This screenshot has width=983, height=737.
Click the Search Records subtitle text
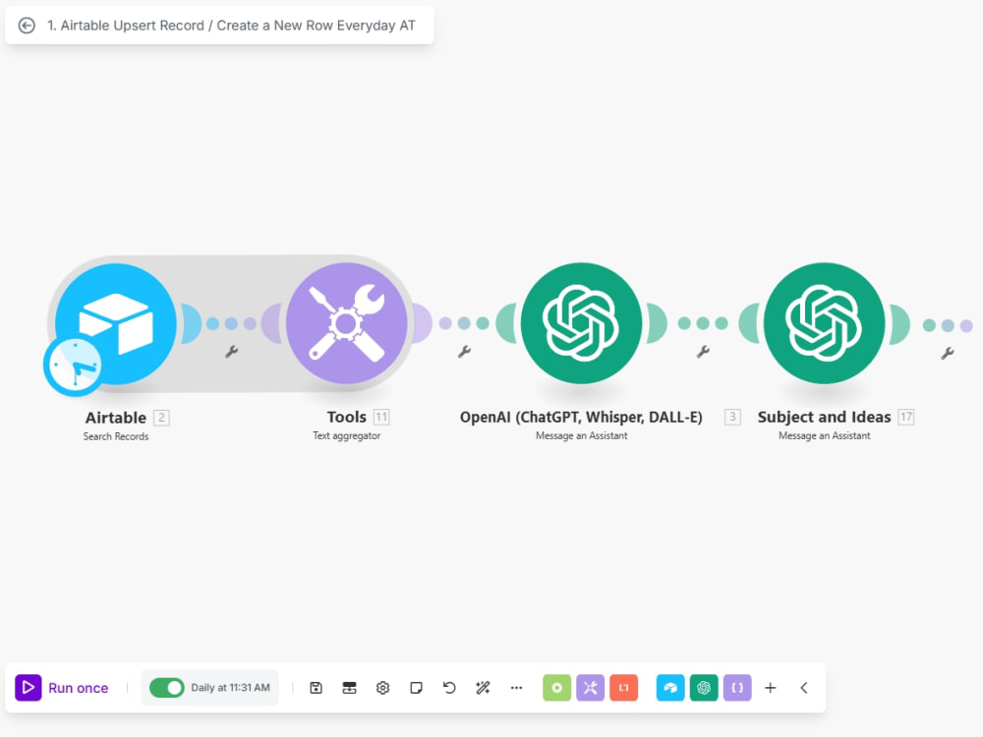tap(116, 436)
